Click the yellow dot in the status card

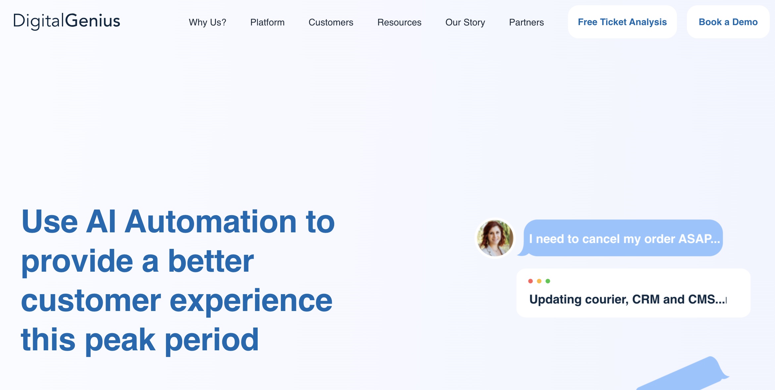539,281
